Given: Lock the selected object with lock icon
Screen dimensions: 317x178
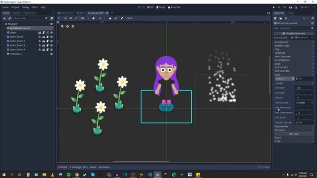Looking at the screenshot, I should 110,18.
